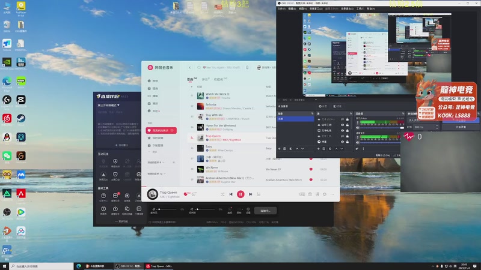Image resolution: width=481 pixels, height=270 pixels.
Task: Select the Watch Me Work song row
Action: [x=231, y=96]
